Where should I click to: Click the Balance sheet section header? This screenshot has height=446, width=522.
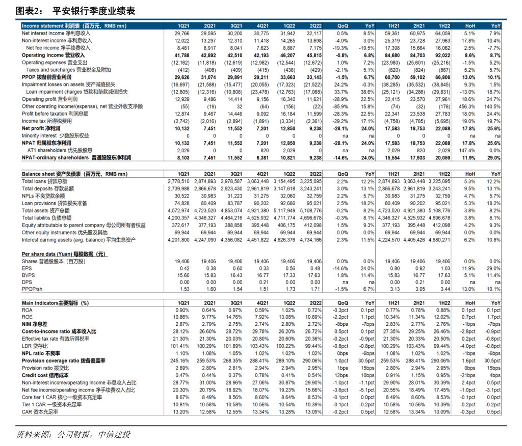coord(74,174)
